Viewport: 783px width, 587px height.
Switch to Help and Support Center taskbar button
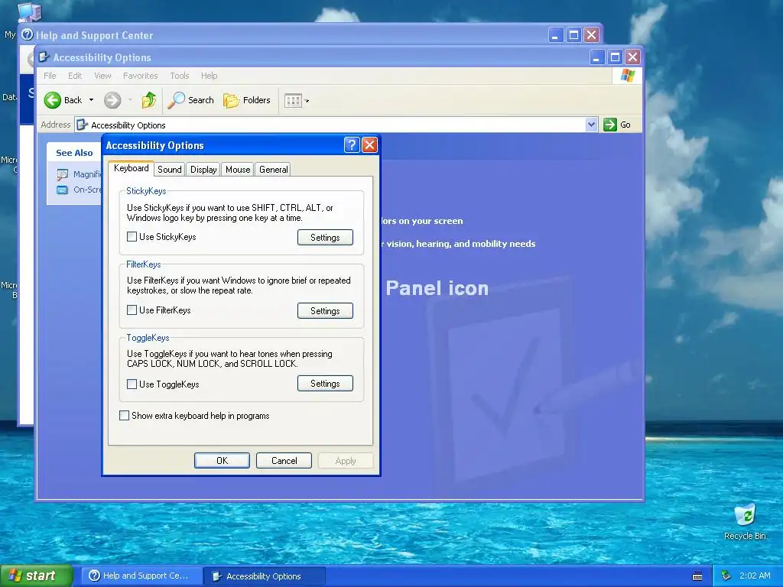[141, 576]
